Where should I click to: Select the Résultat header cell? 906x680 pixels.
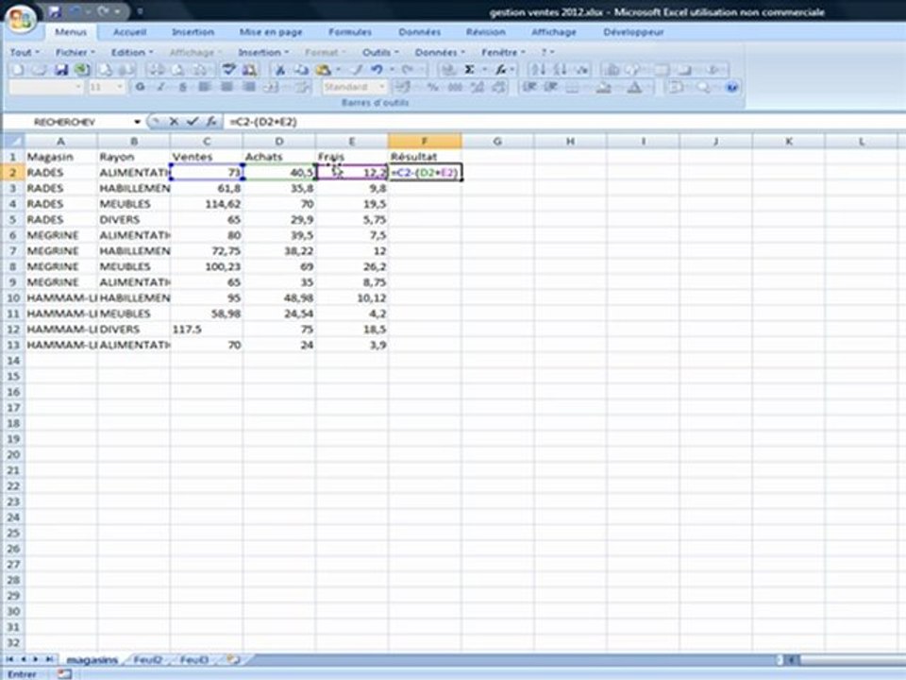point(425,158)
